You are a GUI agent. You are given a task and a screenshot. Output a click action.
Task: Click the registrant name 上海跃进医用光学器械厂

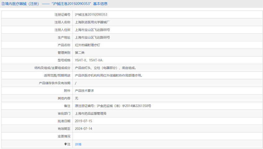(x=92, y=22)
